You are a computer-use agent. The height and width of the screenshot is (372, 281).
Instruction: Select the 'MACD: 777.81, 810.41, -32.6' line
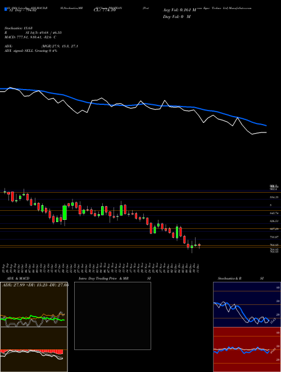click(28, 37)
